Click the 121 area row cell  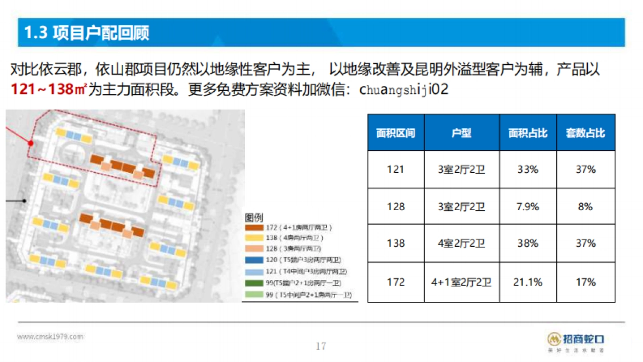395,169
